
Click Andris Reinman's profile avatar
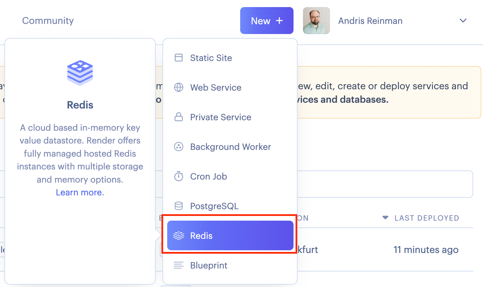click(316, 21)
